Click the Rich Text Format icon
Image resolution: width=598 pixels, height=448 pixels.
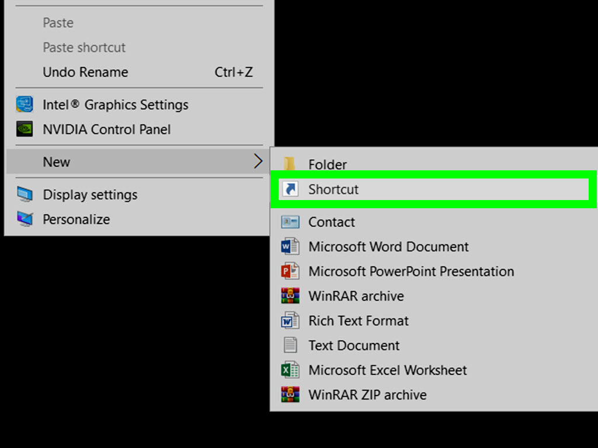290,320
